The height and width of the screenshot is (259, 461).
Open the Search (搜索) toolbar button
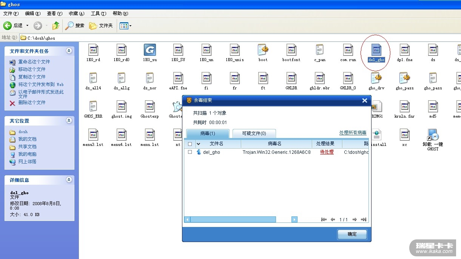tap(75, 26)
